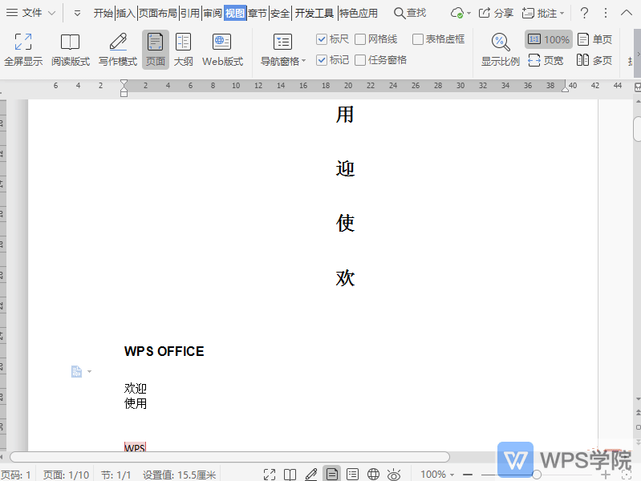Expand the 文件 menu dropdown arrow
The image size is (641, 481).
point(52,13)
